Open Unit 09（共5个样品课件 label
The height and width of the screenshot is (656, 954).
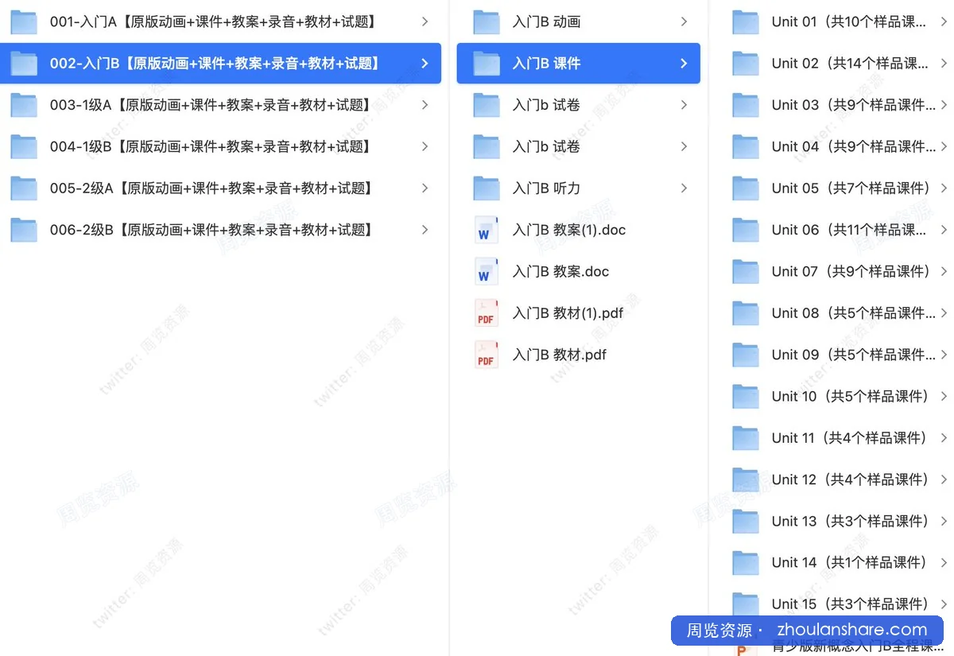pos(854,355)
